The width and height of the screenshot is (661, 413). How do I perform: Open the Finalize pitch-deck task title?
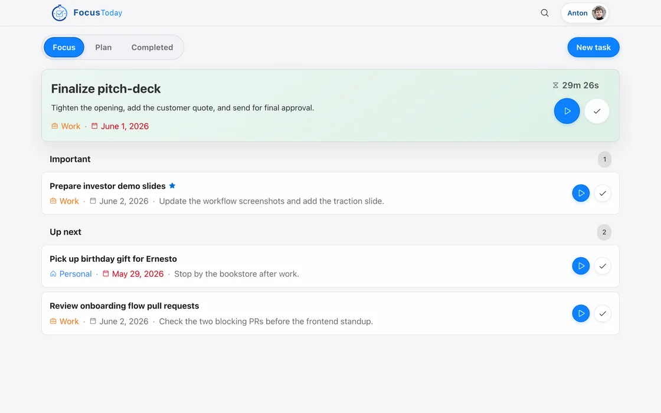(106, 88)
